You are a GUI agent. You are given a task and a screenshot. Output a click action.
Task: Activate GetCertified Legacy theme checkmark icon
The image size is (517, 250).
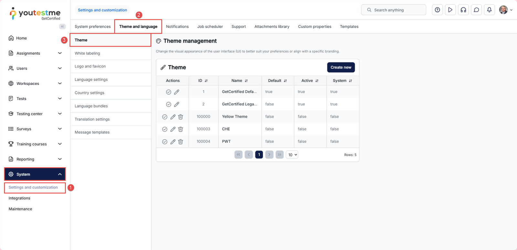[169, 105]
